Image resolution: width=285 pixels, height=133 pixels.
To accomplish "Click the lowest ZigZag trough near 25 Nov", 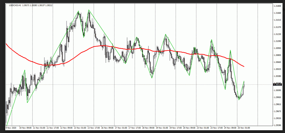I will (x=239, y=100).
